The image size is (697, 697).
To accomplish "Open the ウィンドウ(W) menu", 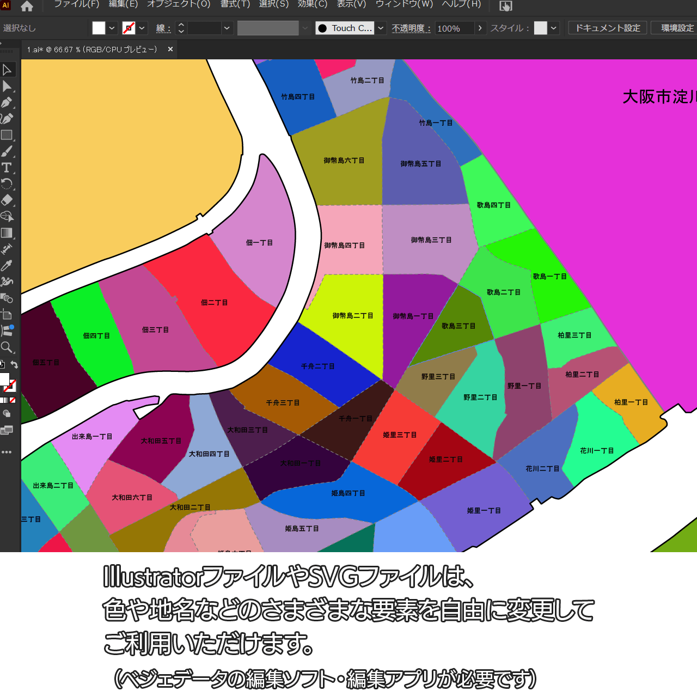I will 404,4.
